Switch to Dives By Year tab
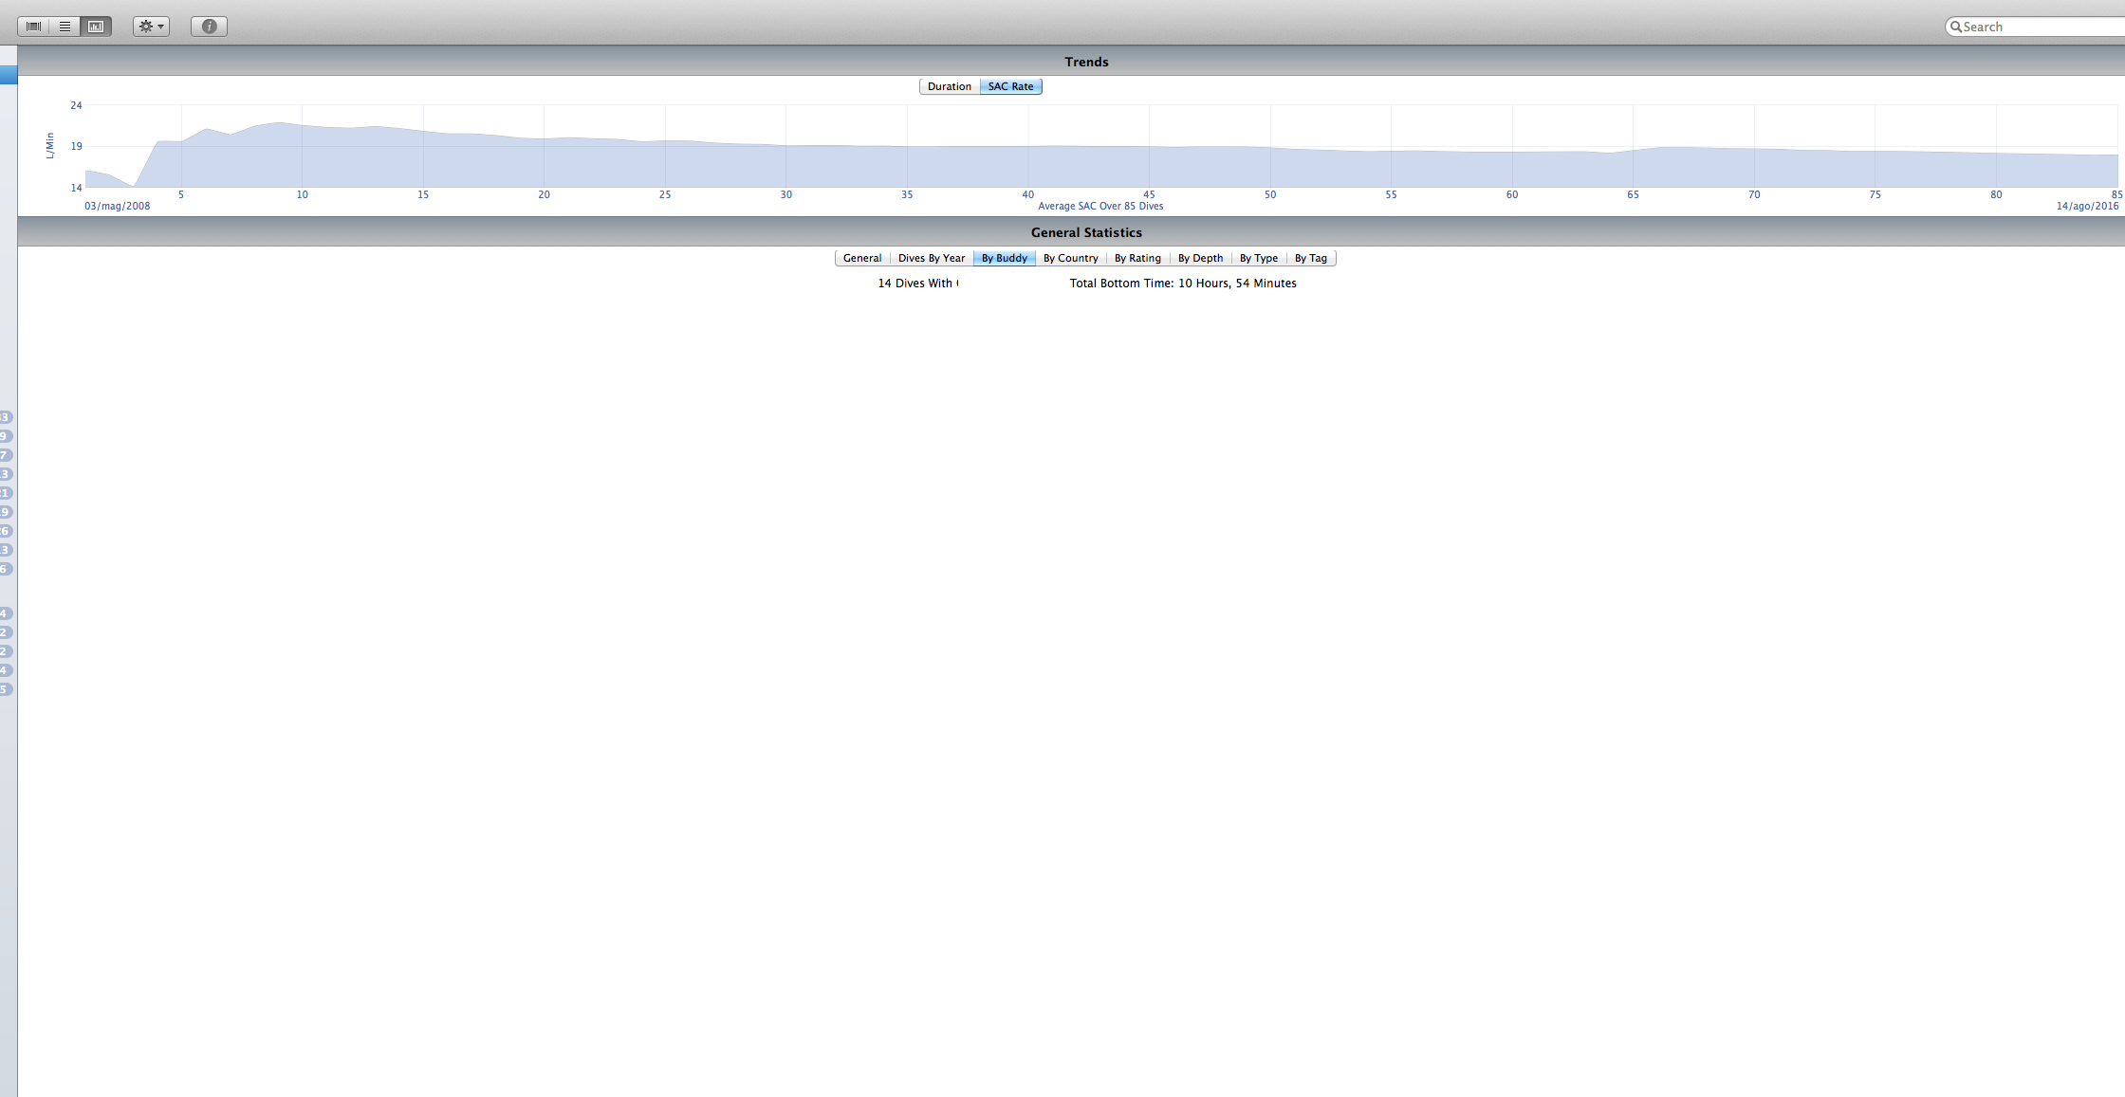Image resolution: width=2125 pixels, height=1097 pixels. click(x=931, y=258)
